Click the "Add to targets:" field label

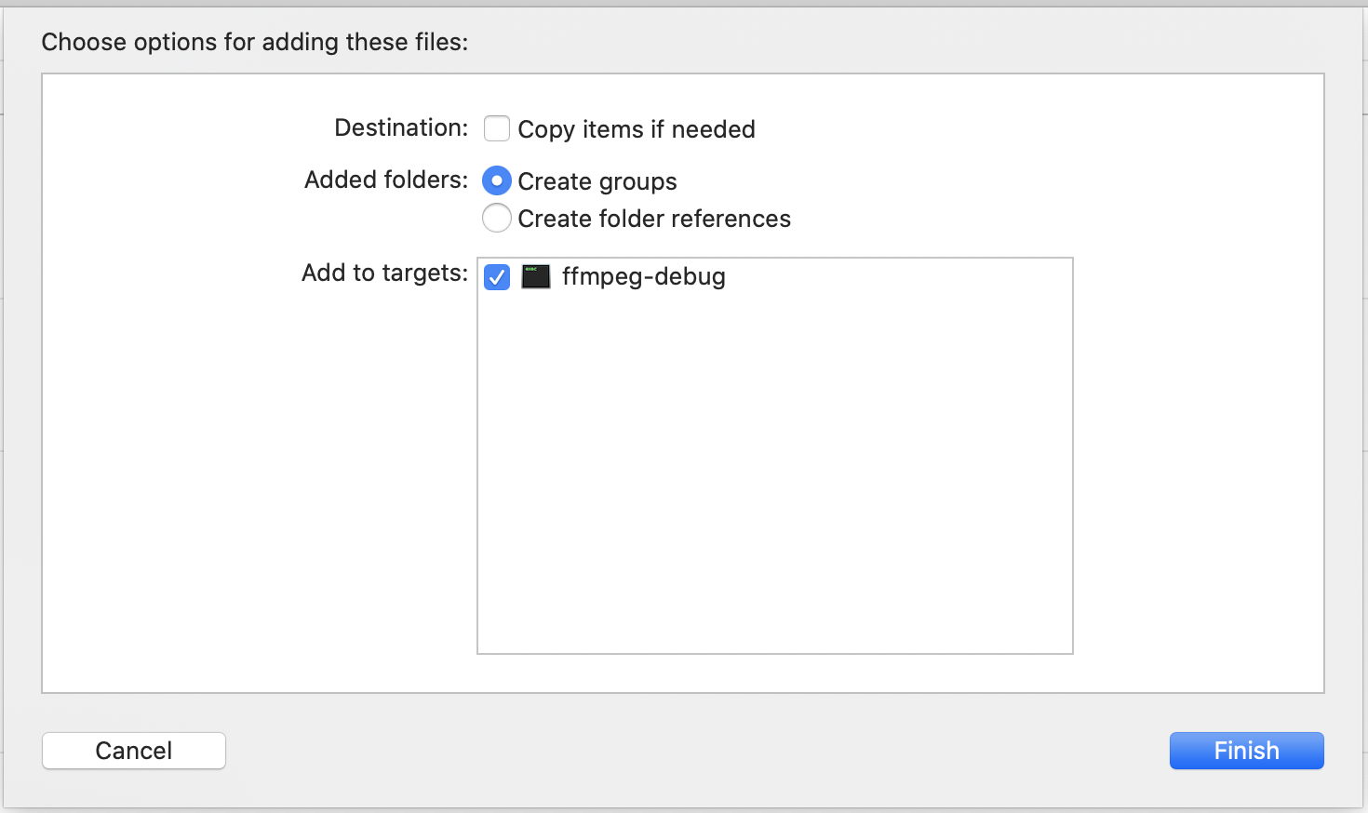click(384, 273)
